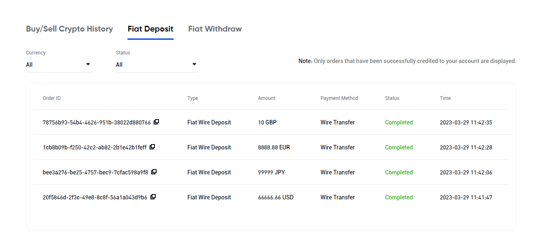
Task: Click the Status column header
Action: point(392,98)
